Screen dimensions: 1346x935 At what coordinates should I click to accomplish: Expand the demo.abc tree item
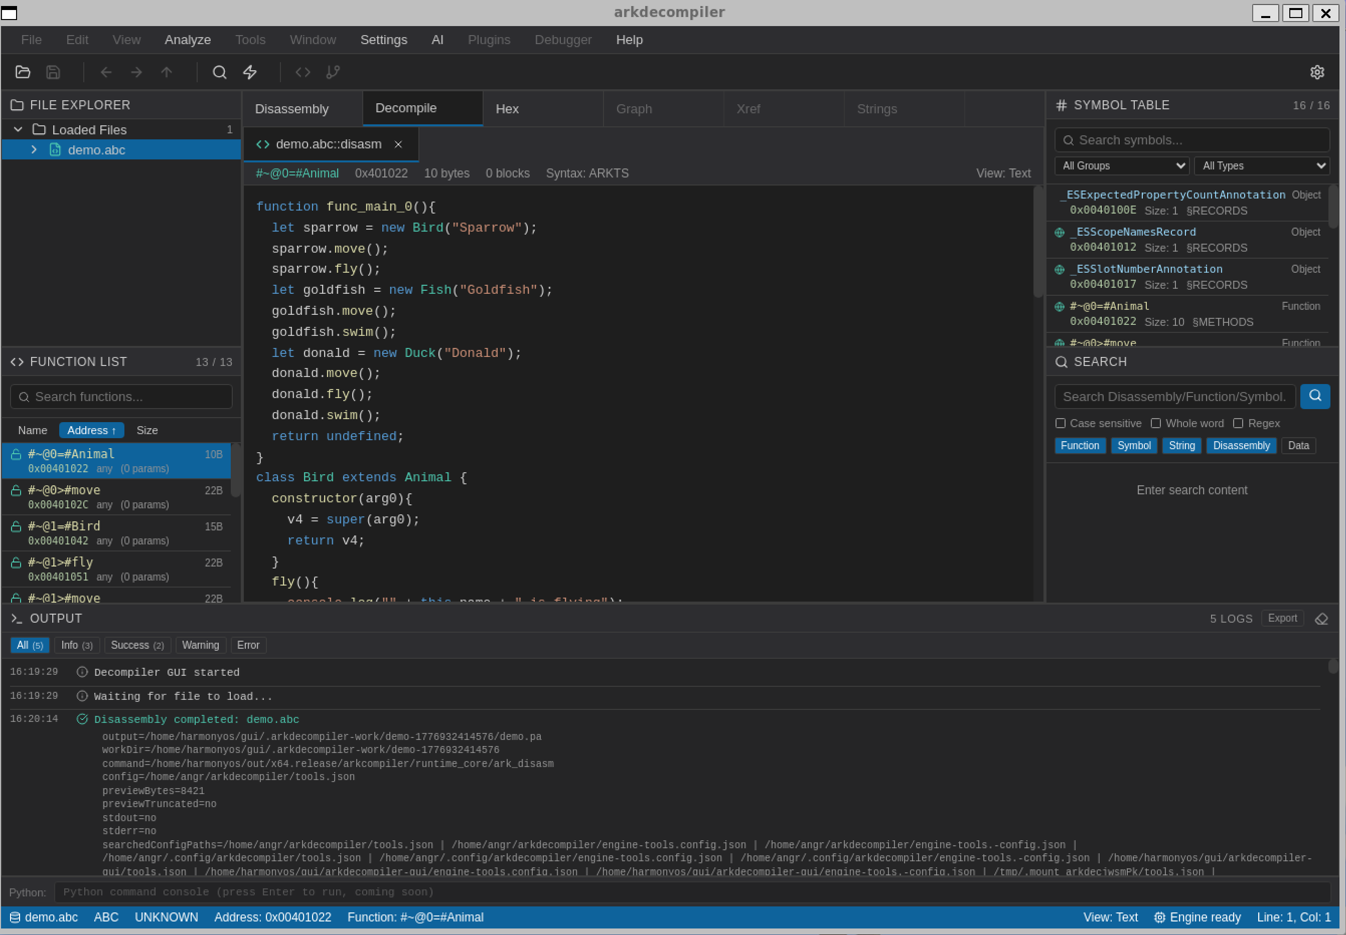(x=34, y=150)
